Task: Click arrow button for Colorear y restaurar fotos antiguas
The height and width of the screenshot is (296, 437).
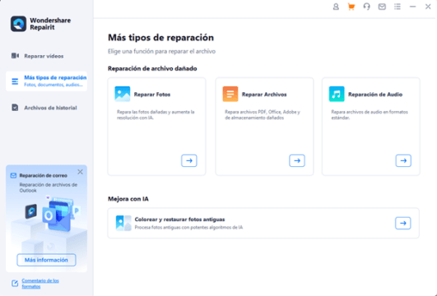Action: 403,223
